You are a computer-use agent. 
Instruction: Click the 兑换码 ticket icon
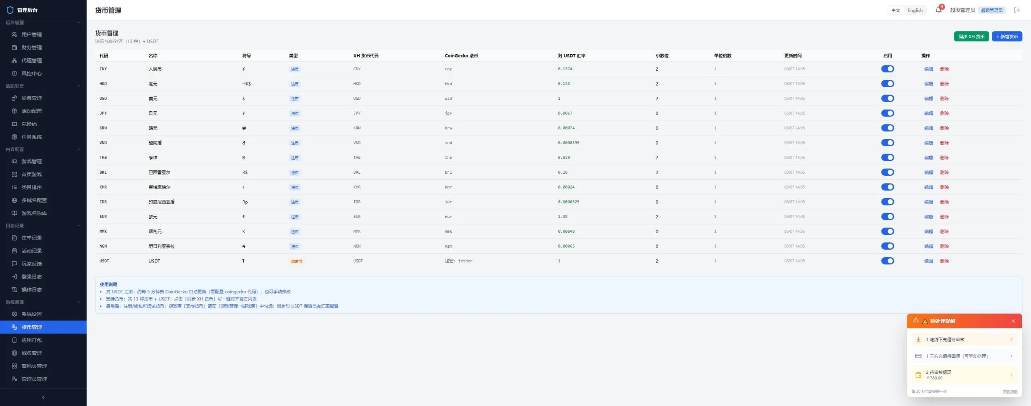point(14,124)
